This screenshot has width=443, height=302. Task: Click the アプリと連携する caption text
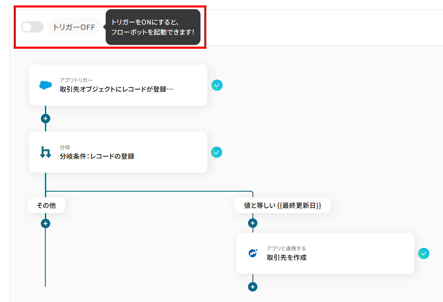click(x=286, y=249)
